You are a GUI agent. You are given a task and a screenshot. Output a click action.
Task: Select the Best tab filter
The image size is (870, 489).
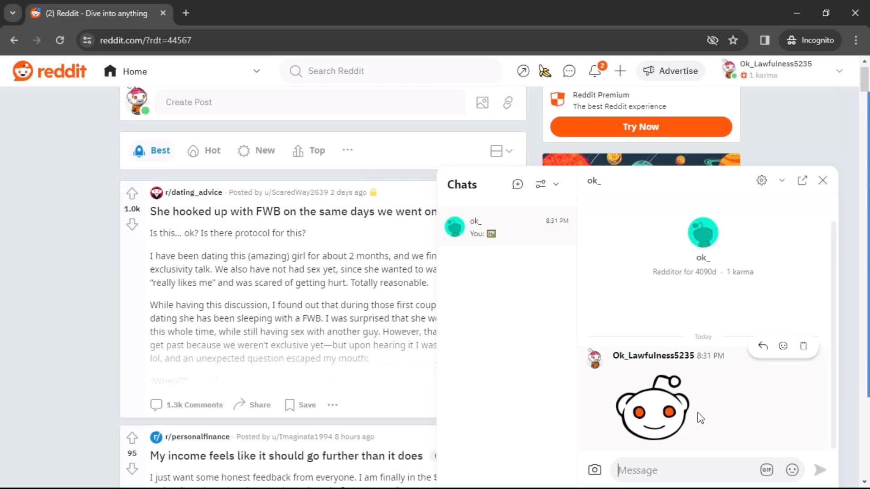point(152,150)
